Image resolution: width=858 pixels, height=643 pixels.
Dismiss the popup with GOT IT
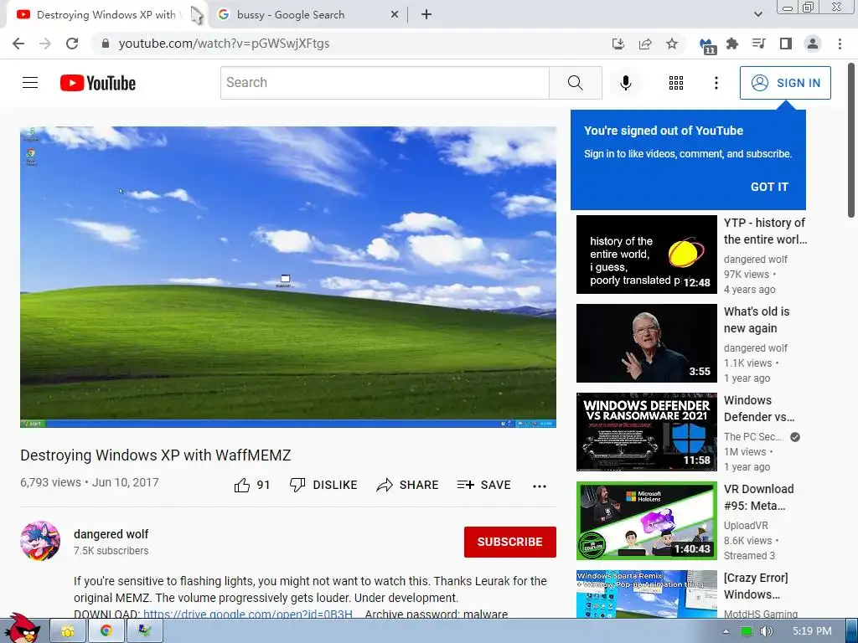click(769, 187)
